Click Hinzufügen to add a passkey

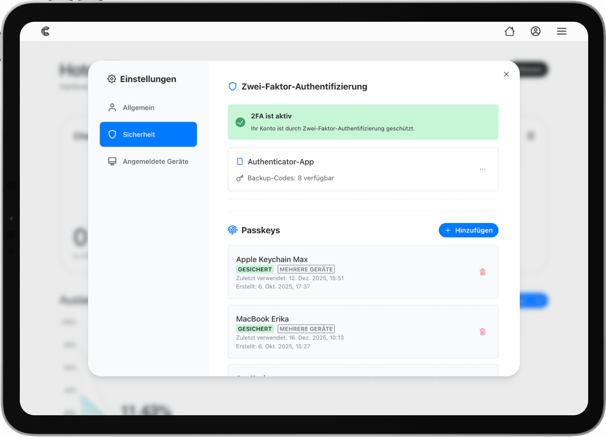468,230
